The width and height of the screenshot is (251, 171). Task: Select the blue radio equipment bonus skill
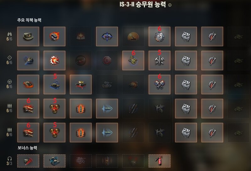(x=54, y=161)
